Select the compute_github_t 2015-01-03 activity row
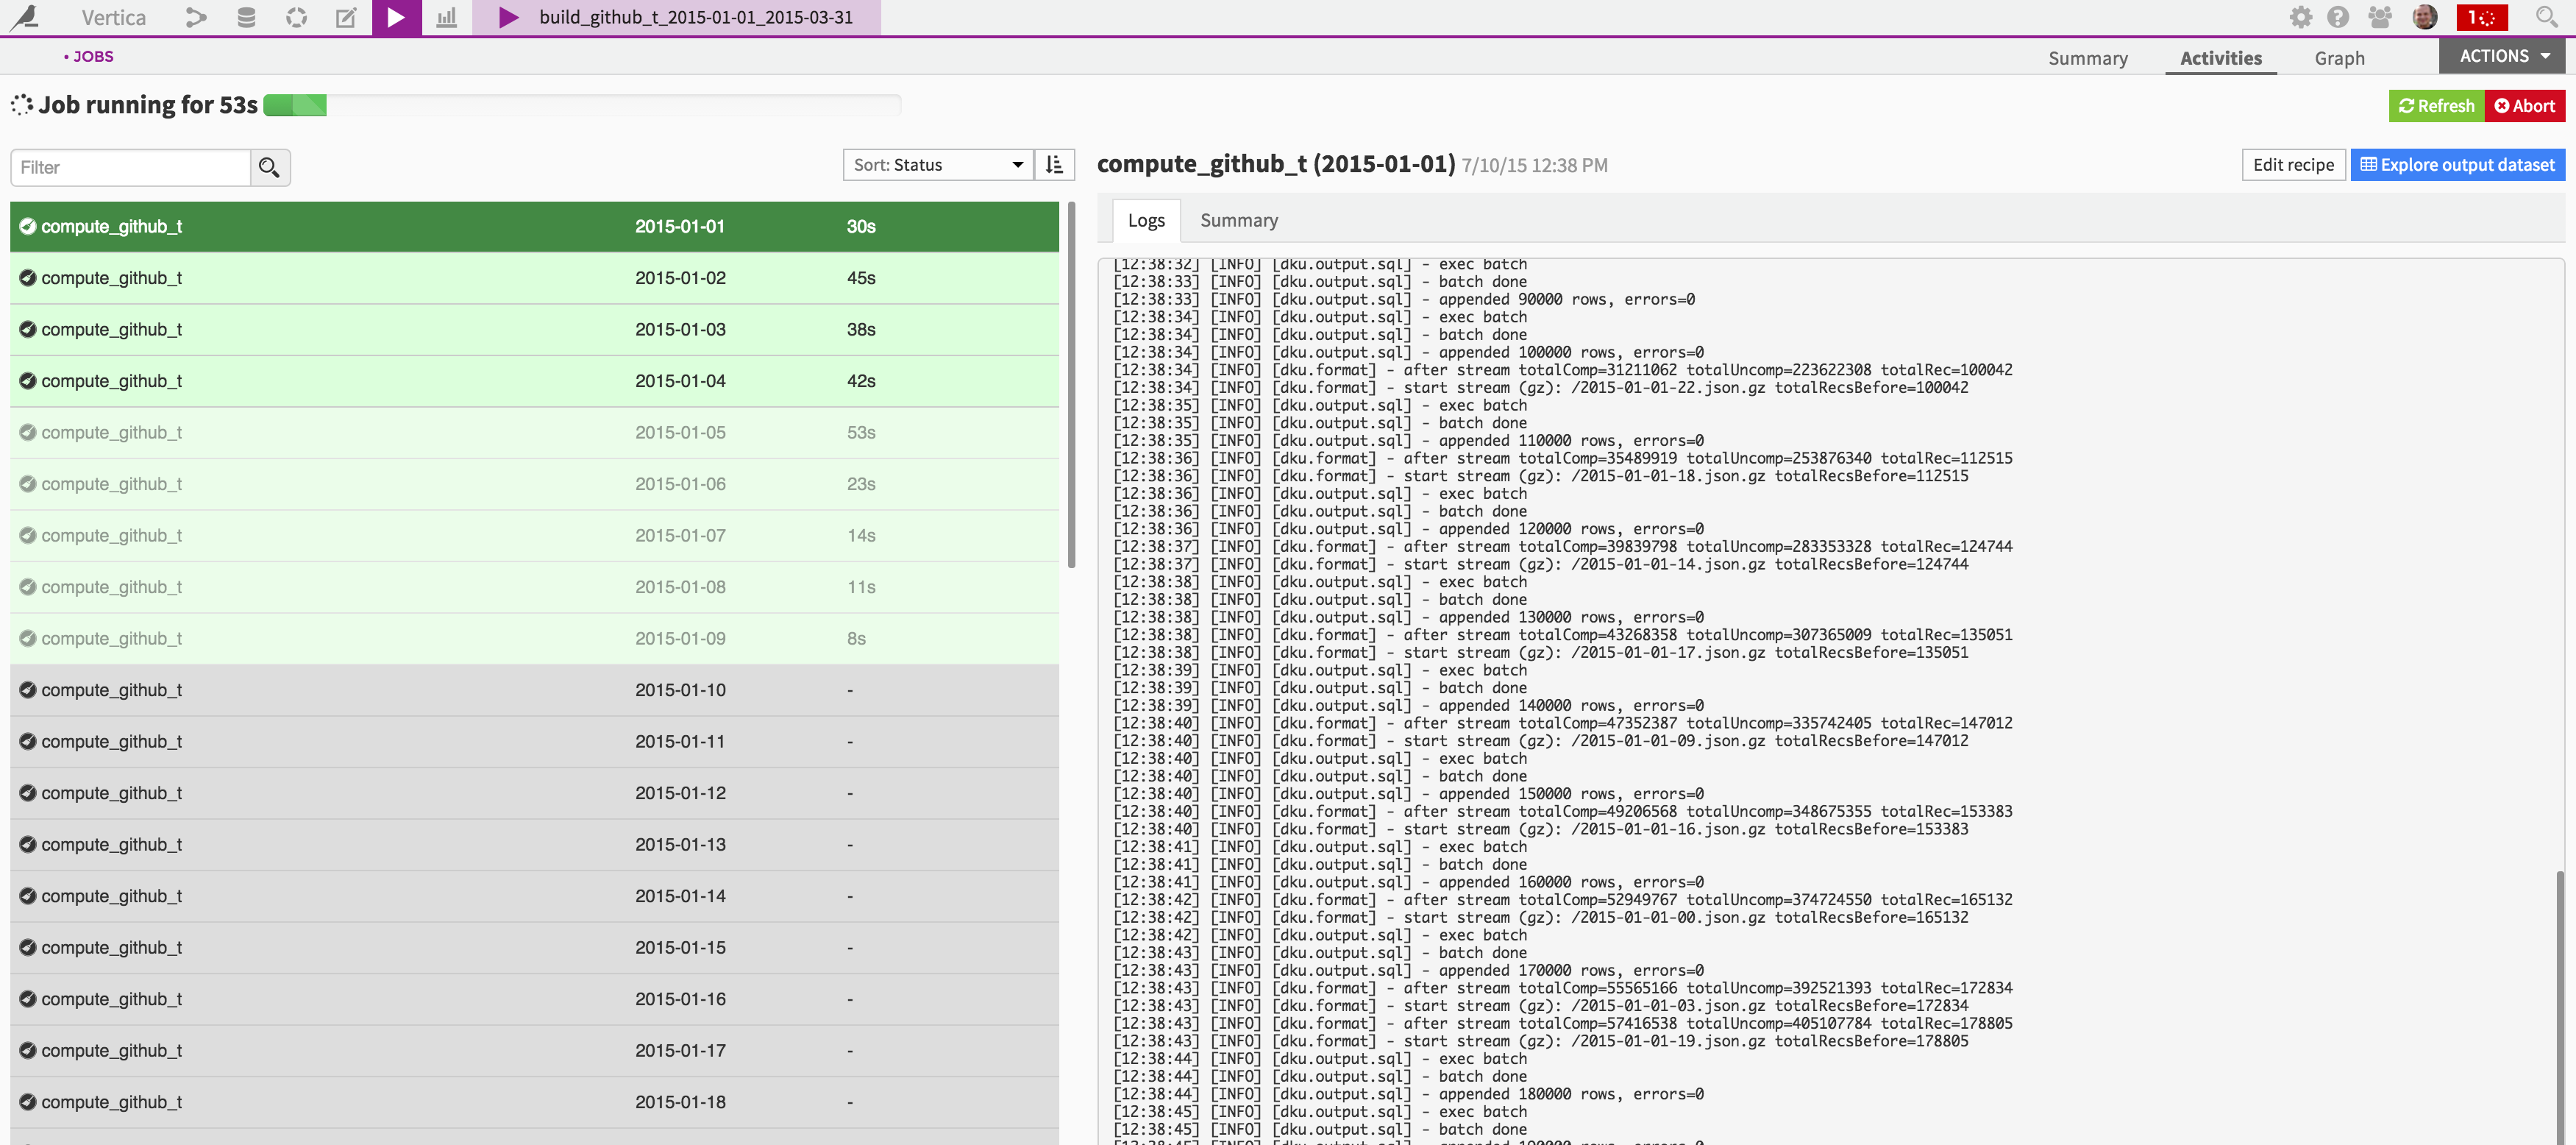 [x=534, y=330]
